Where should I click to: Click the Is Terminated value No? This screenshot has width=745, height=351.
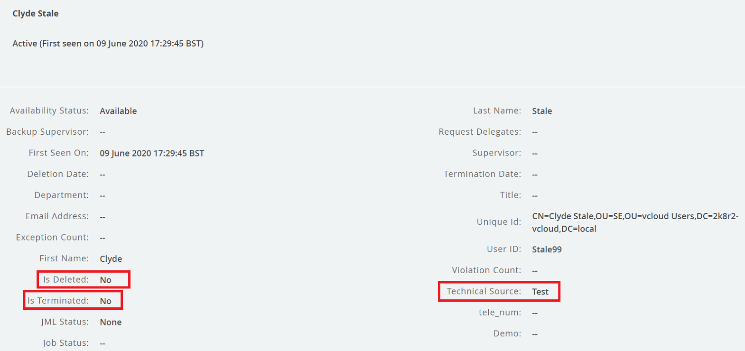[x=105, y=301]
